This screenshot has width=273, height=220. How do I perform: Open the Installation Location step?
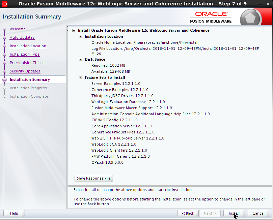pos(28,46)
